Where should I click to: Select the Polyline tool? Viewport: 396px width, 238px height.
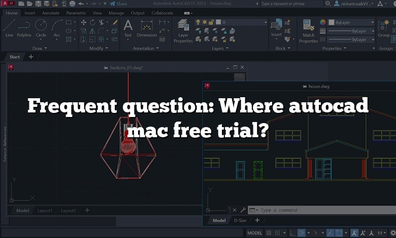24,28
